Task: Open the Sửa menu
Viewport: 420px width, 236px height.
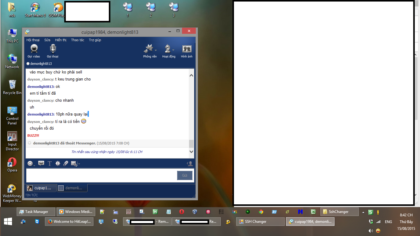Action: point(47,40)
